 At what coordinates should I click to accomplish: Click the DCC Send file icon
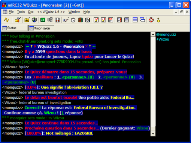96,20
